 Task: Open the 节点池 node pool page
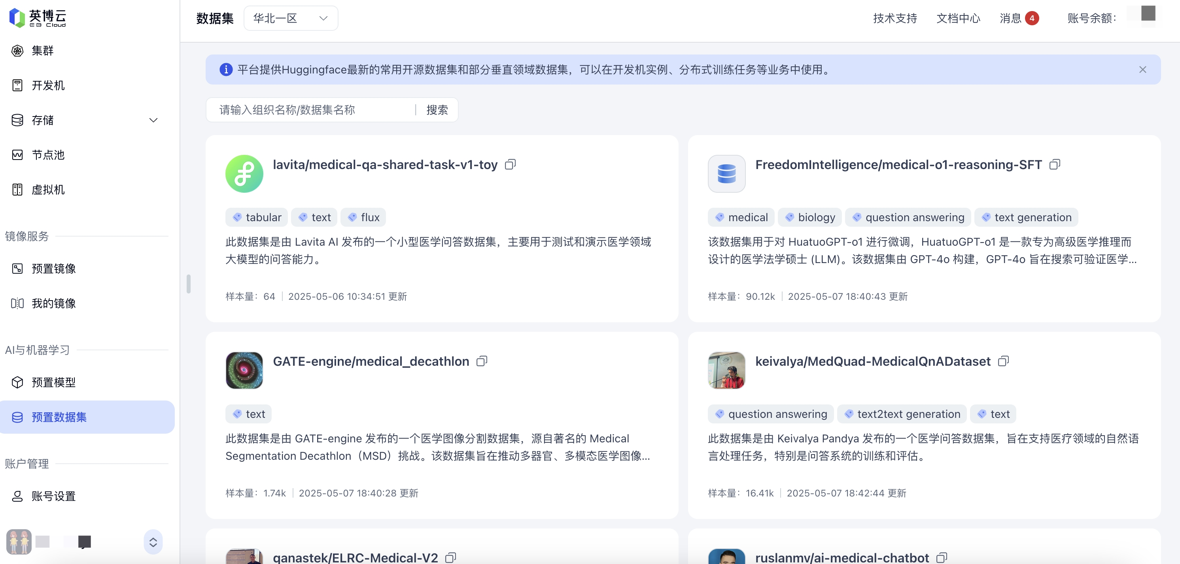click(47, 155)
